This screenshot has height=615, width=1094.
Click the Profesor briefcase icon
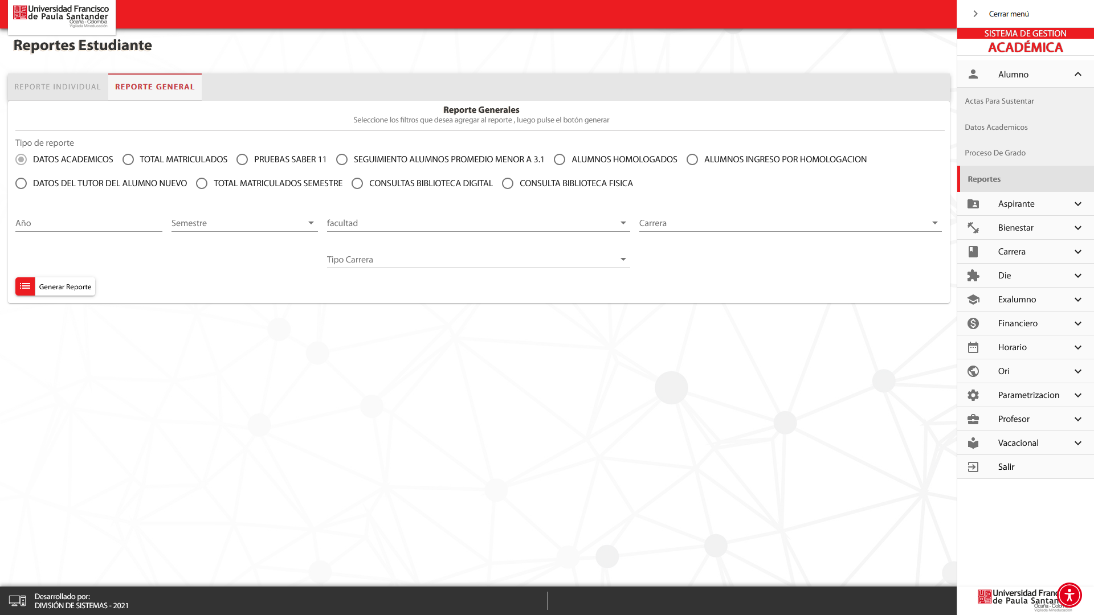pos(973,419)
